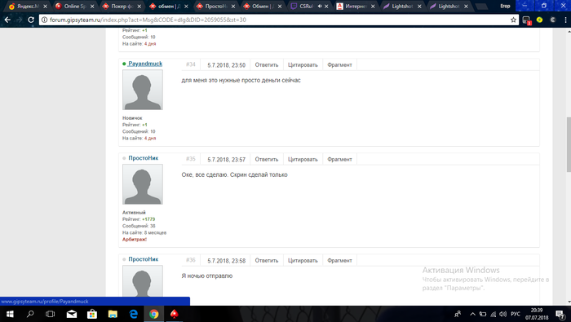
Task: Show hidden system tray icons
Action: coord(472,314)
